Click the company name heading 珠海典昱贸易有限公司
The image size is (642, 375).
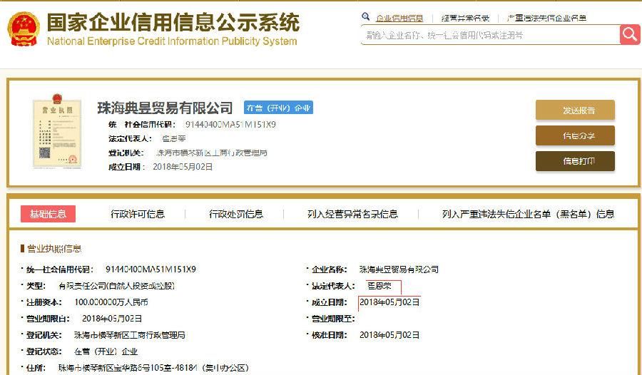pyautogui.click(x=165, y=108)
